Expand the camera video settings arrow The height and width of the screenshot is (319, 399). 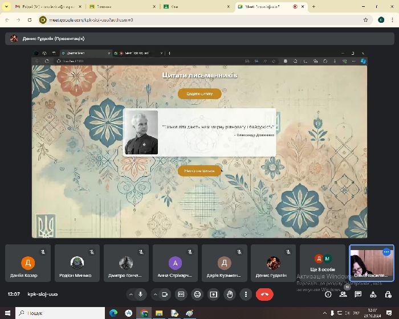pos(155,295)
